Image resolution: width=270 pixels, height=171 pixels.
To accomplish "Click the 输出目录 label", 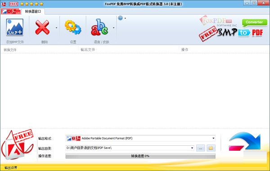I will (x=45, y=148).
